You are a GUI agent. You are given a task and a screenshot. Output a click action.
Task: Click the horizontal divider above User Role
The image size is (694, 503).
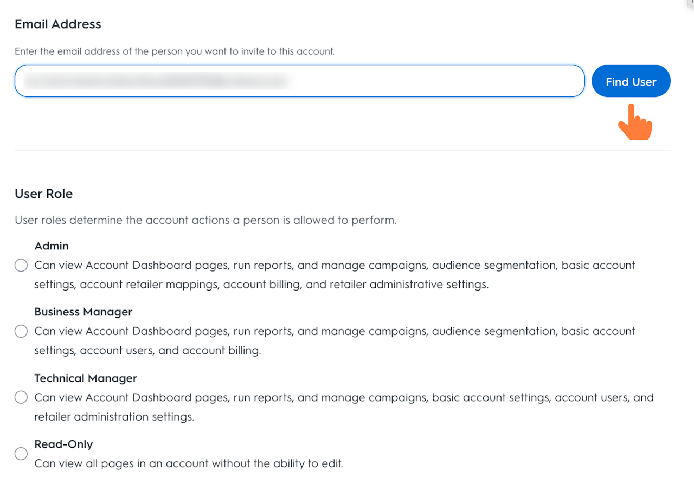(343, 150)
